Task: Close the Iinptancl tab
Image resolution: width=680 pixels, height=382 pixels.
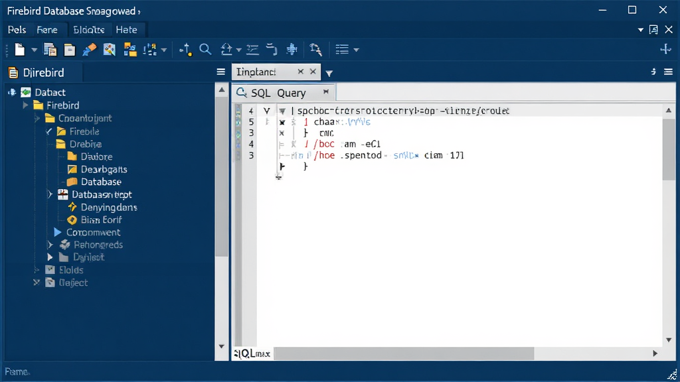Action: (313, 72)
